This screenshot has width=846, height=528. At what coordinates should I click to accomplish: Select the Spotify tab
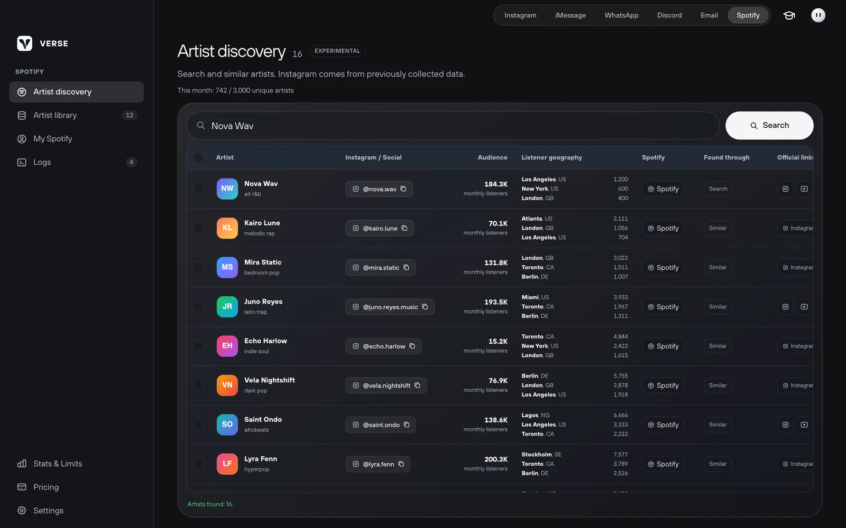[x=748, y=15]
